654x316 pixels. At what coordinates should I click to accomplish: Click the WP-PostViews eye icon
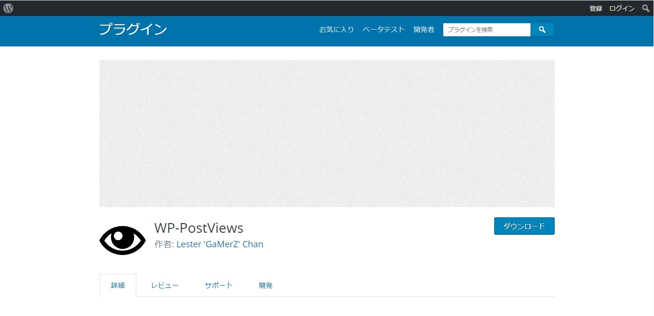[x=123, y=240]
